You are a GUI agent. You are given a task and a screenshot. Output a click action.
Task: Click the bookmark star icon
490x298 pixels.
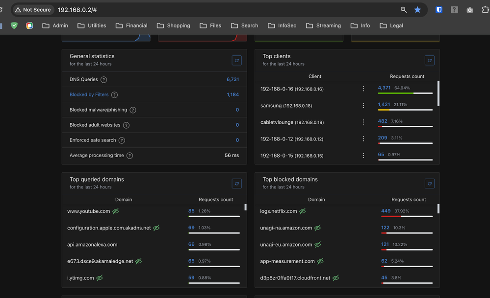coord(417,10)
